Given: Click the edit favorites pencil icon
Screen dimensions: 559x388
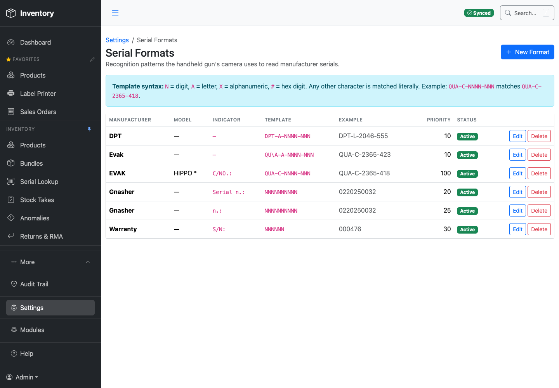Looking at the screenshot, I should pyautogui.click(x=92, y=59).
